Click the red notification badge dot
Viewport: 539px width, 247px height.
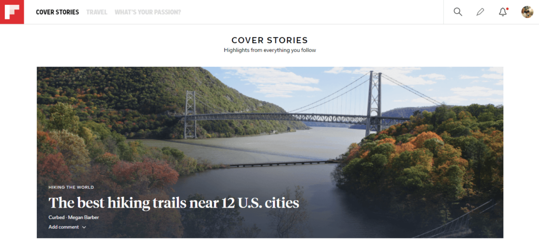(x=507, y=9)
